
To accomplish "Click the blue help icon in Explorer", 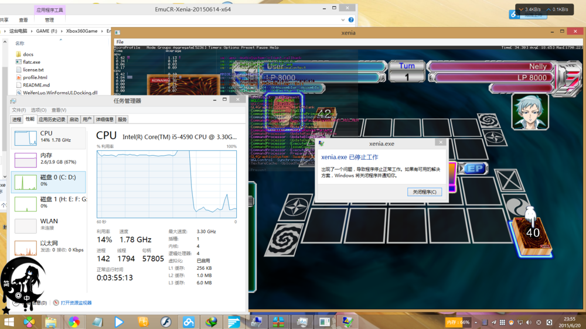I will point(351,20).
